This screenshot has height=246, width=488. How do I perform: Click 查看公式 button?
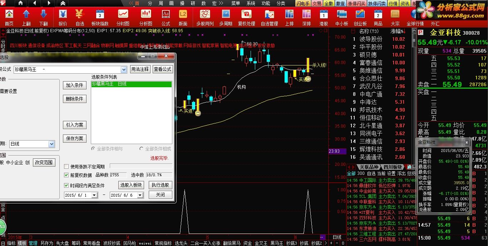point(163,69)
